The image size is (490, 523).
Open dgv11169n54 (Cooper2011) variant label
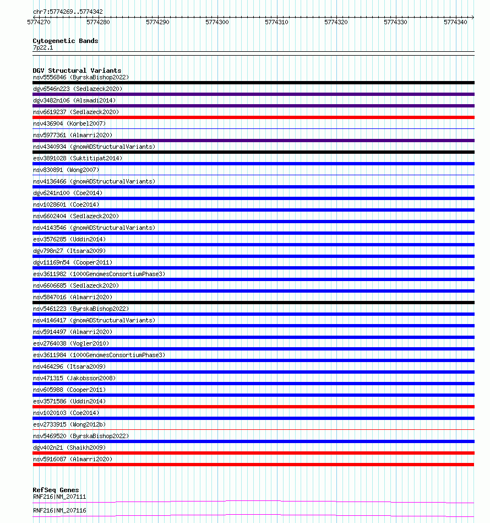[73, 262]
